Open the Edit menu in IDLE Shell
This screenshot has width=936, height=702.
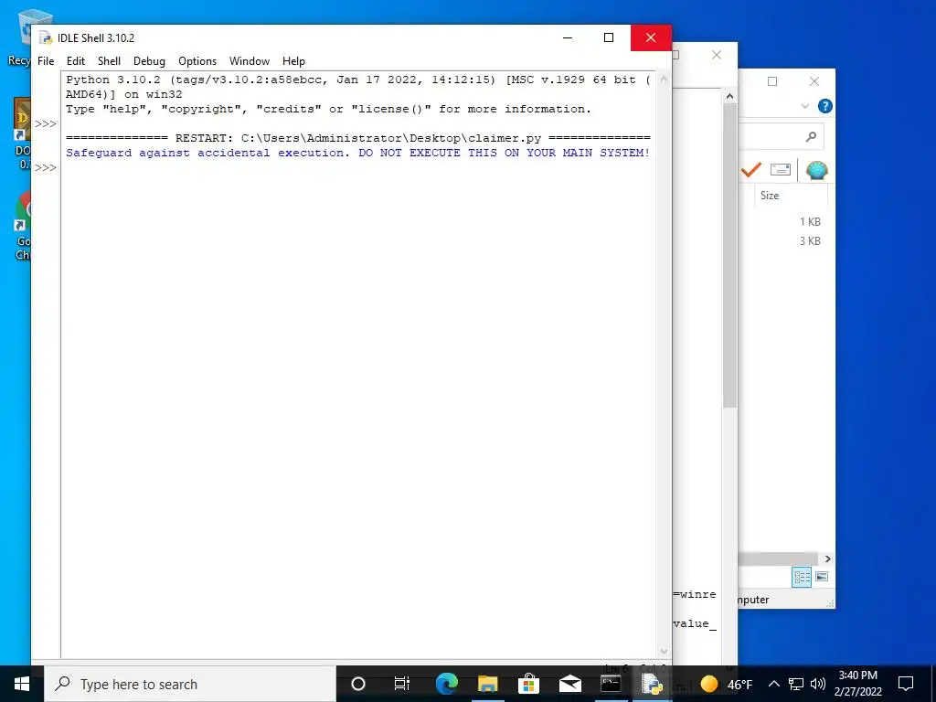[75, 61]
